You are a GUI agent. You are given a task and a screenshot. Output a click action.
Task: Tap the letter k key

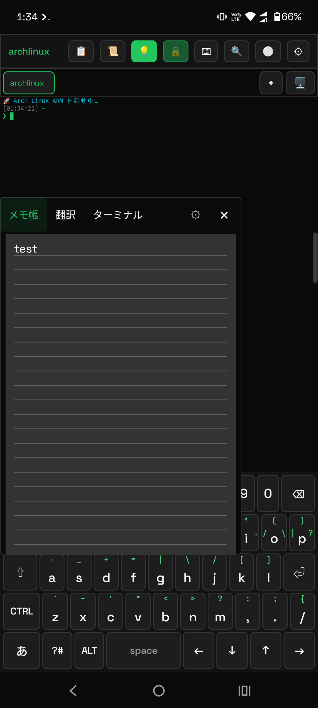[x=241, y=573]
